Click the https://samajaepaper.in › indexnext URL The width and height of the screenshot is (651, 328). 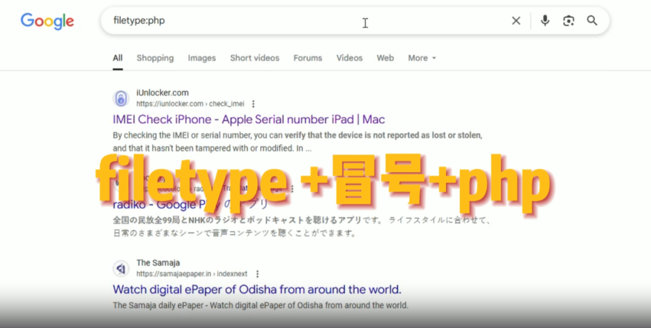tap(192, 274)
